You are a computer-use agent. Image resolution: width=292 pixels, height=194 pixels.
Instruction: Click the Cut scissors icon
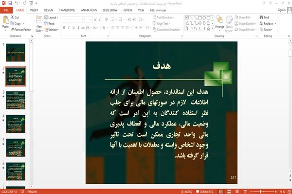12,18
